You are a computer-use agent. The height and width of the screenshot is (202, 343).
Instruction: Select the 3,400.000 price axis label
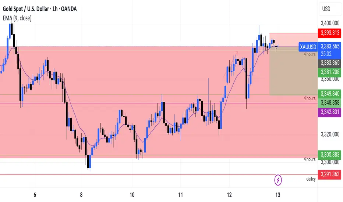tap(330, 23)
